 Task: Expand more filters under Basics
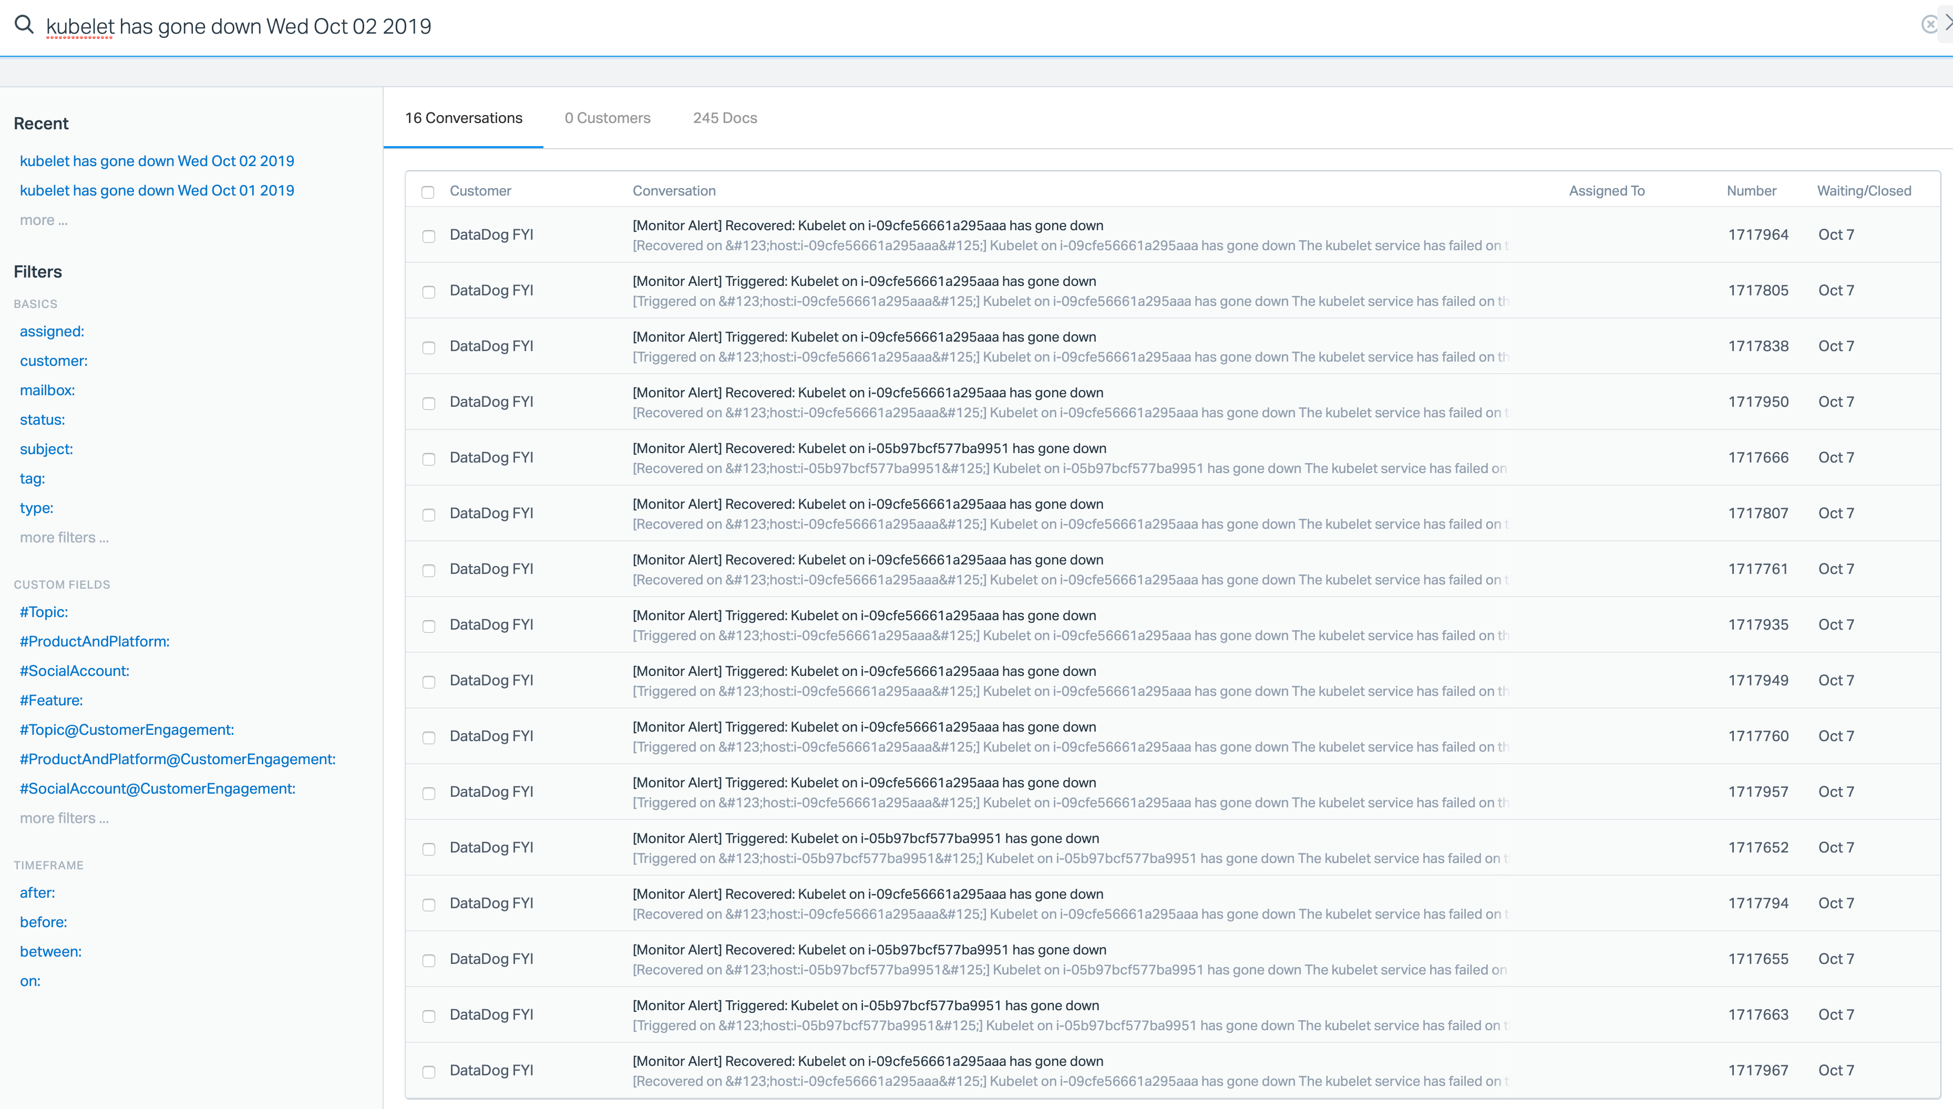point(64,537)
